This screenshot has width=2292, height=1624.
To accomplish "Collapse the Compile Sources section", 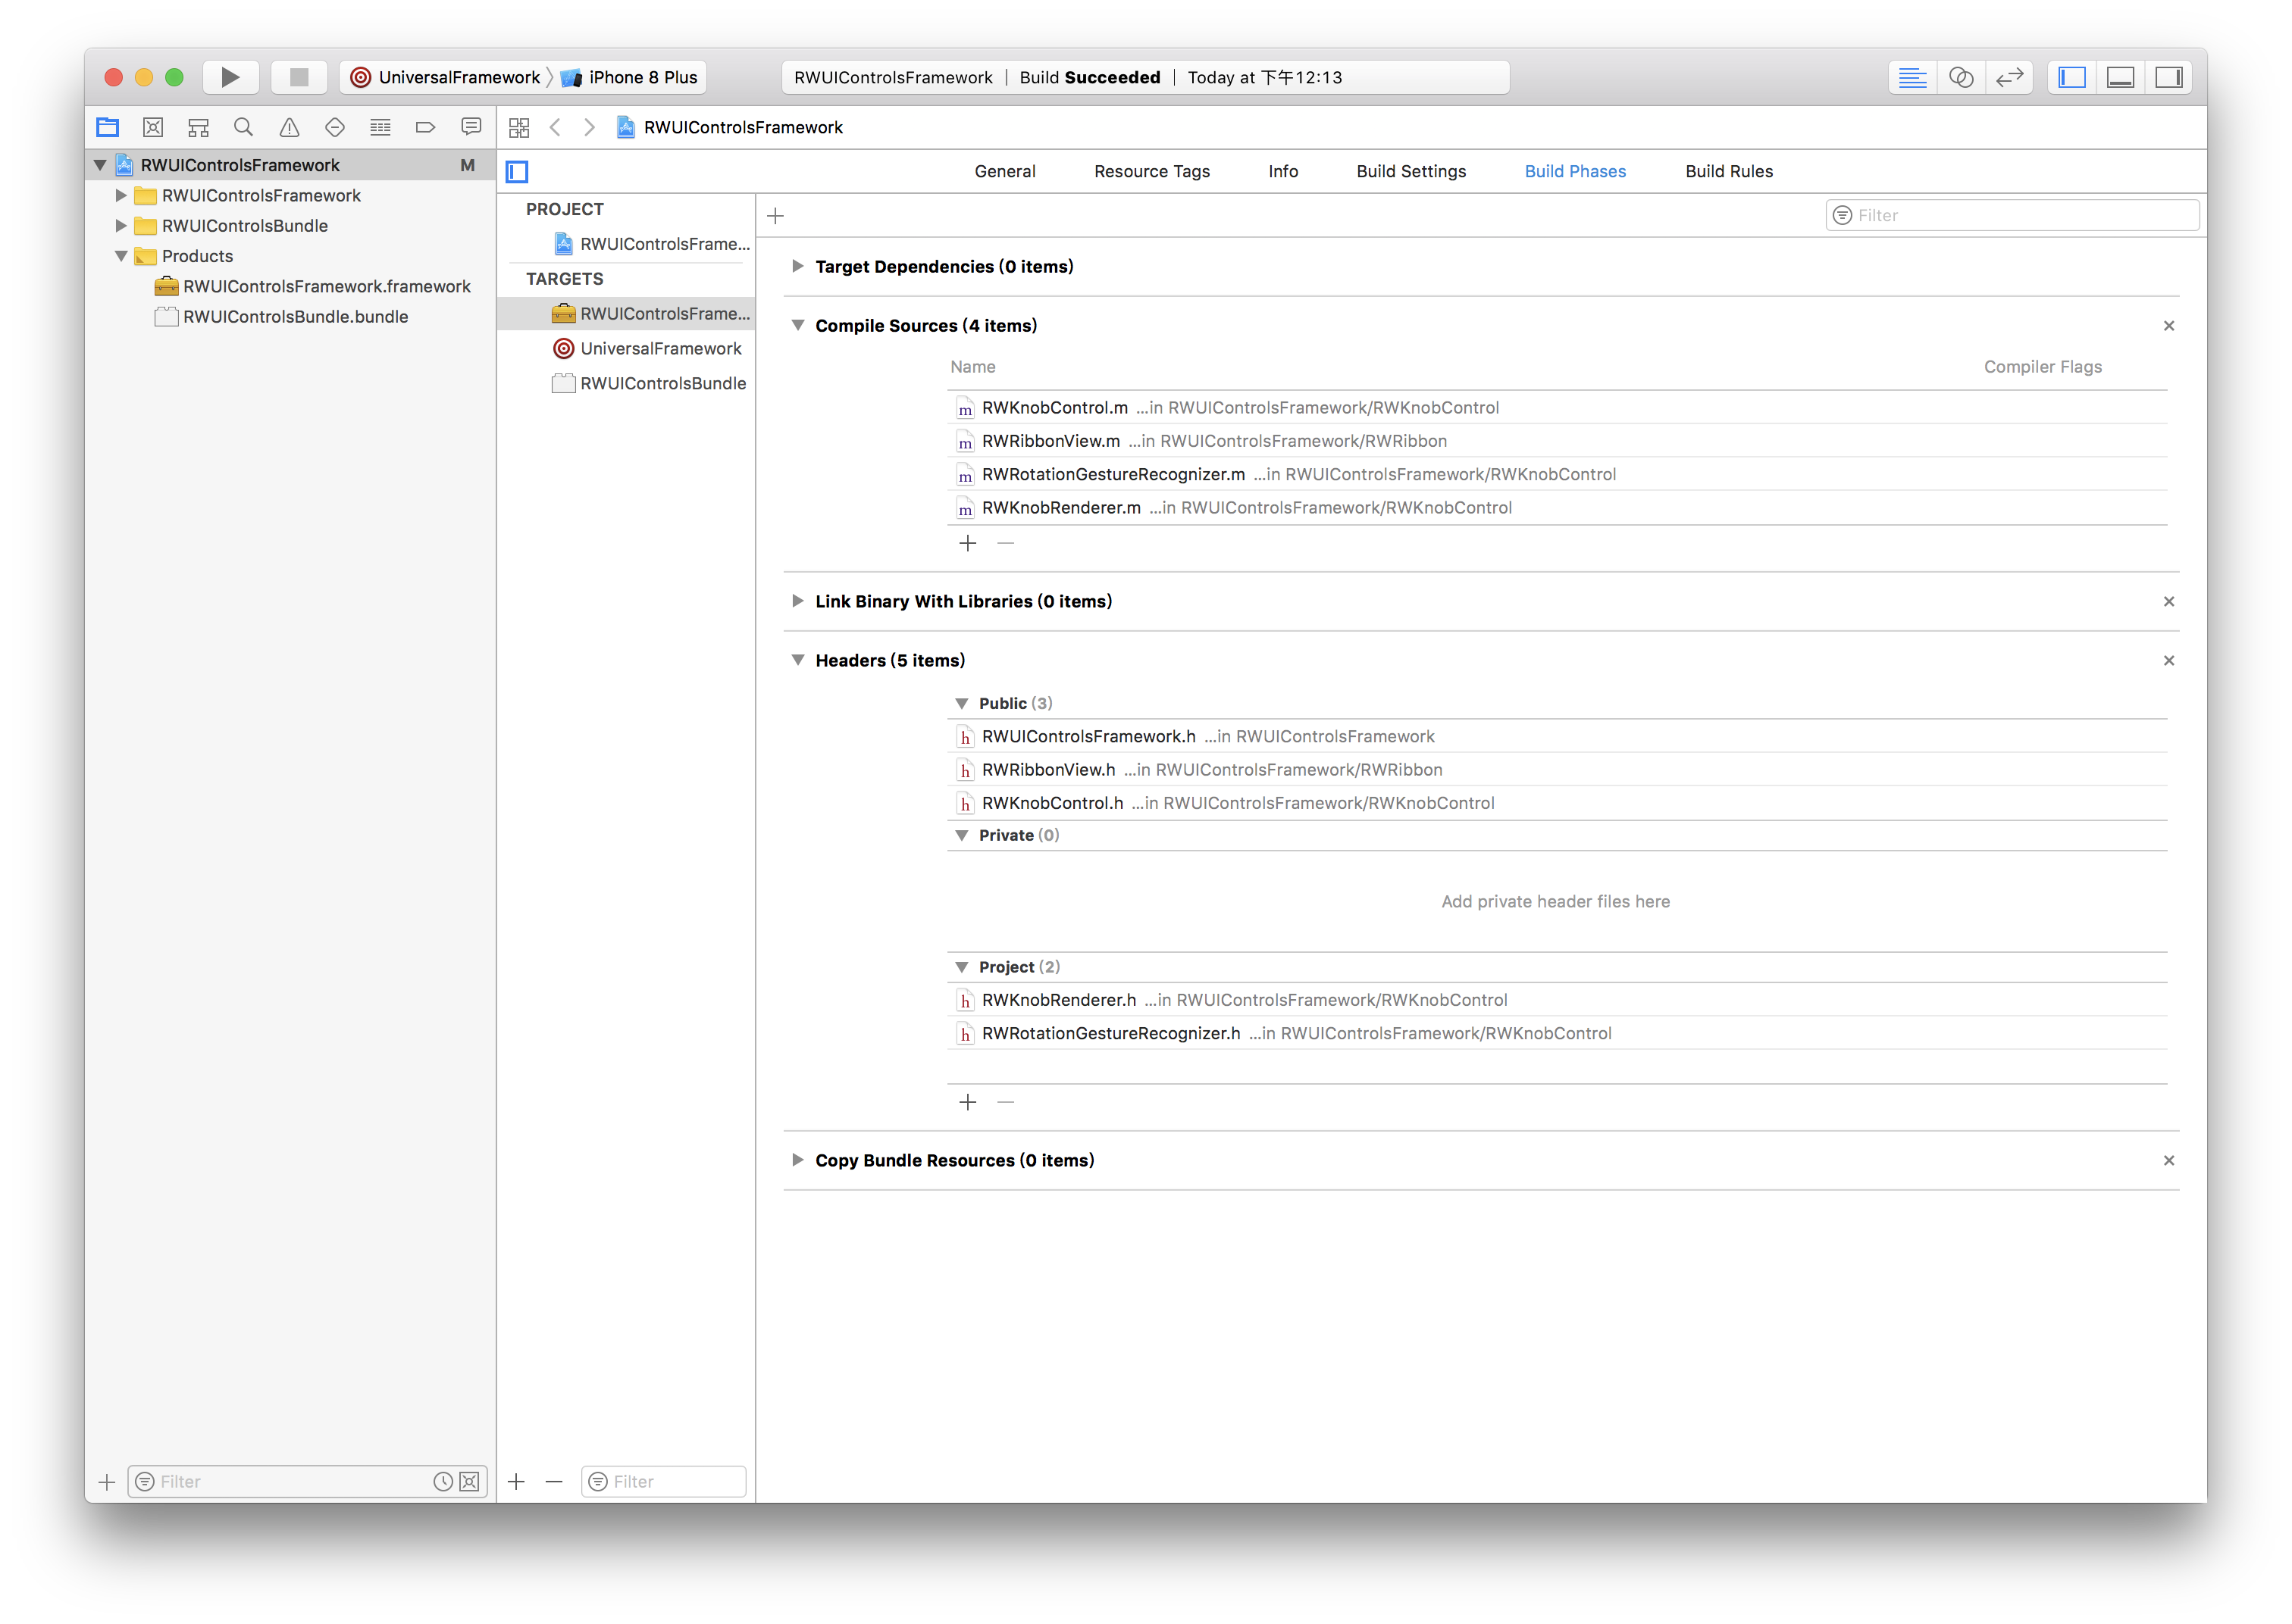I will pos(797,325).
